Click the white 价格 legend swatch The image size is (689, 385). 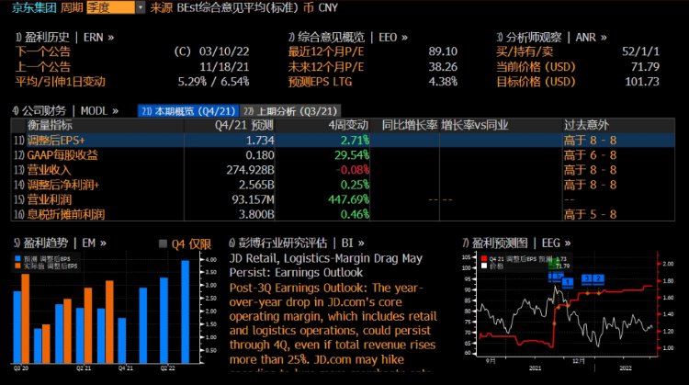point(484,266)
